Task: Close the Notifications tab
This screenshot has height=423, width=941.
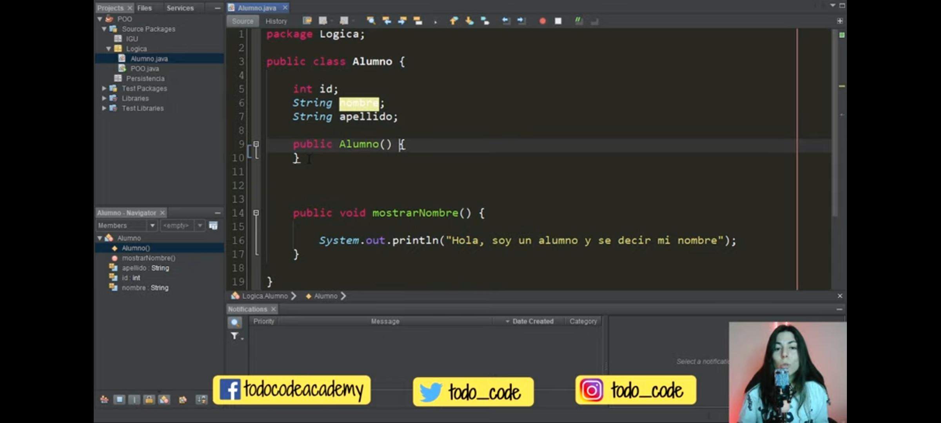Action: pyautogui.click(x=274, y=309)
